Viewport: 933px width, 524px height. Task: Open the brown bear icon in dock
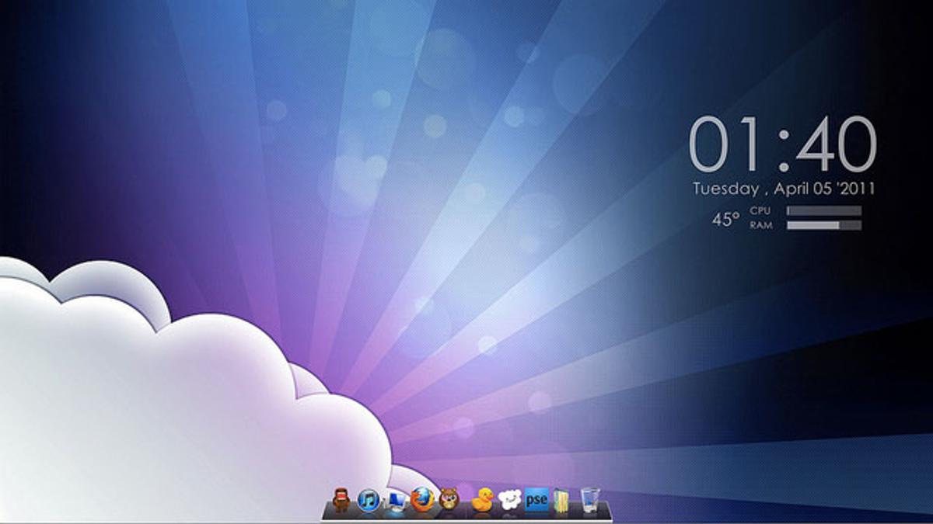[x=449, y=499]
